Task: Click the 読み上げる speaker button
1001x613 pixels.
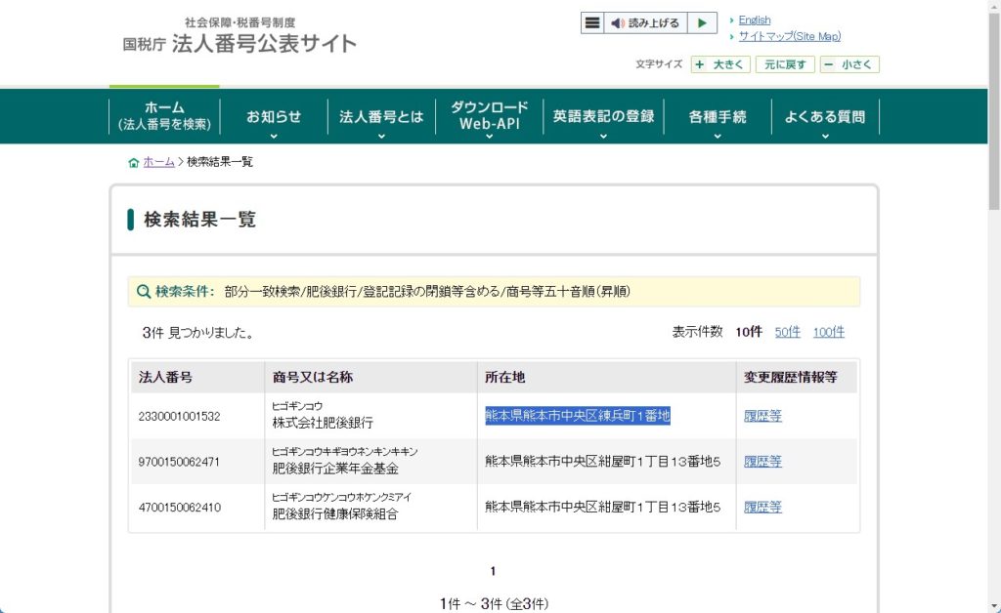Action: click(x=645, y=23)
